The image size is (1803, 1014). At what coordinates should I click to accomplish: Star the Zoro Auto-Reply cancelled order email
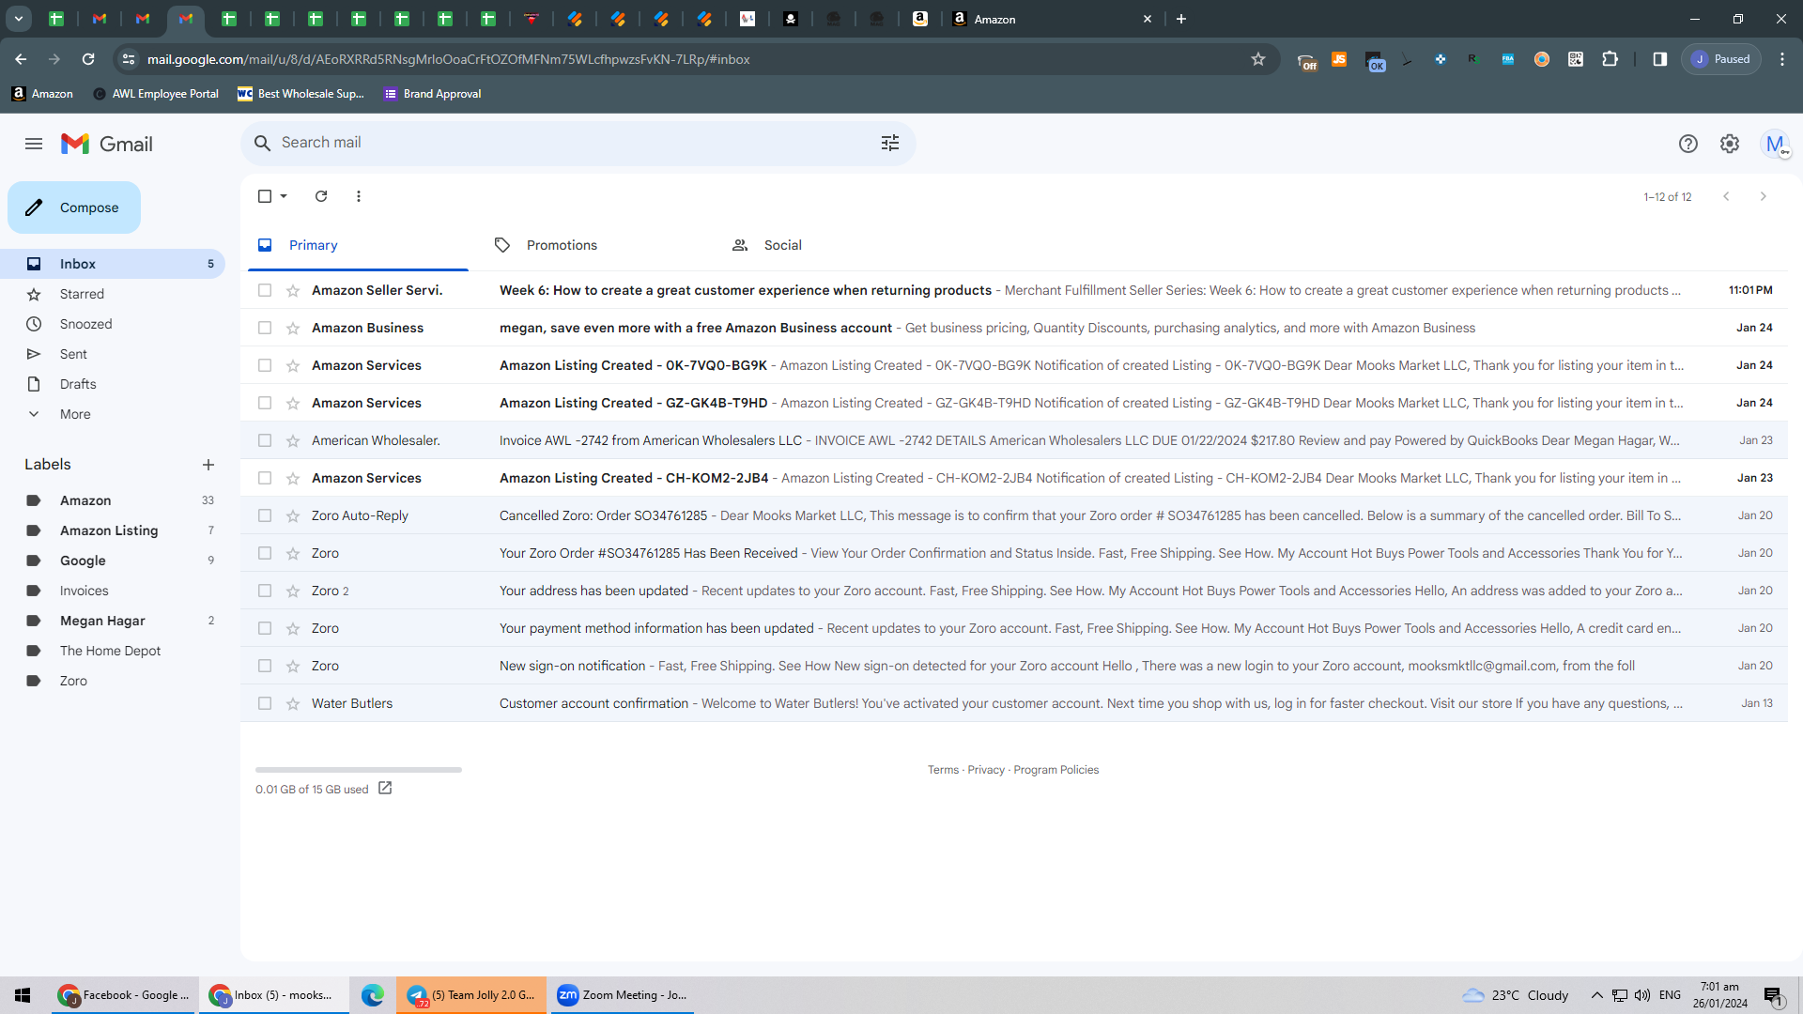click(x=293, y=515)
